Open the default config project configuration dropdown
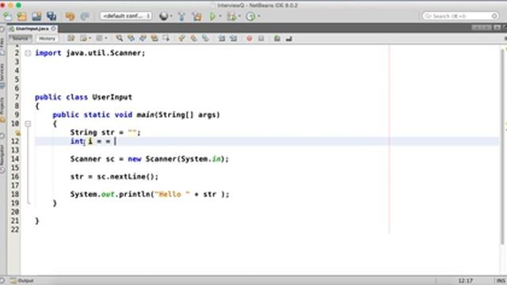Image resolution: width=507 pixels, height=285 pixels. (126, 16)
